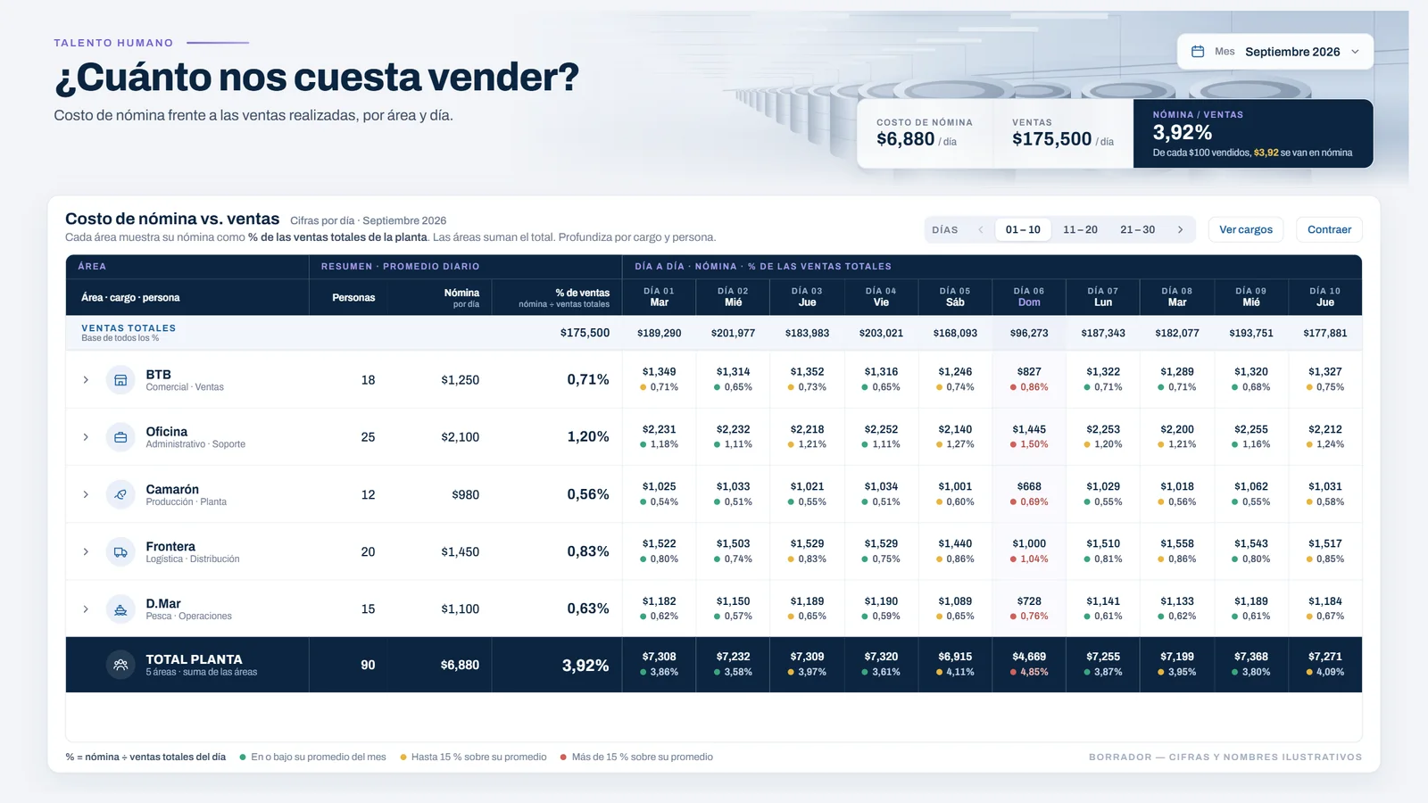1428x803 pixels.
Task: Click Total Planta's $4,669 Sunday cell
Action: pos(1029,665)
